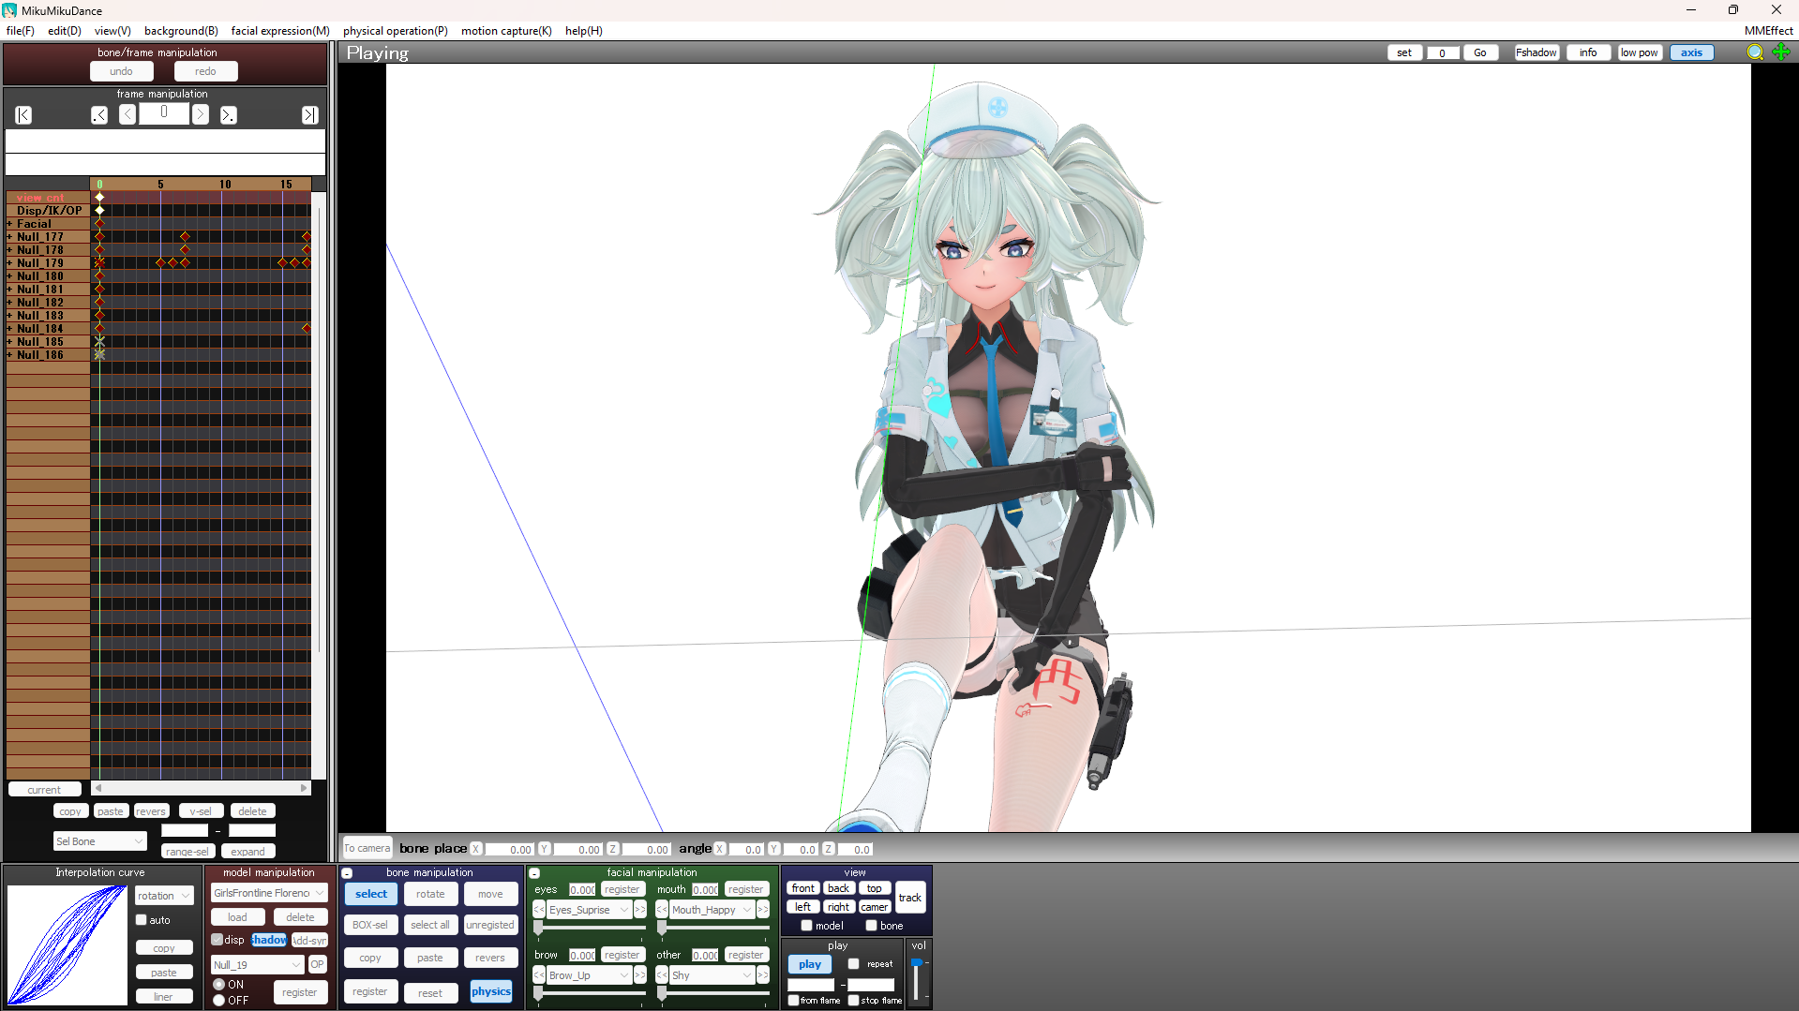This screenshot has width=1799, height=1011.
Task: Click the undo button
Action: (121, 71)
